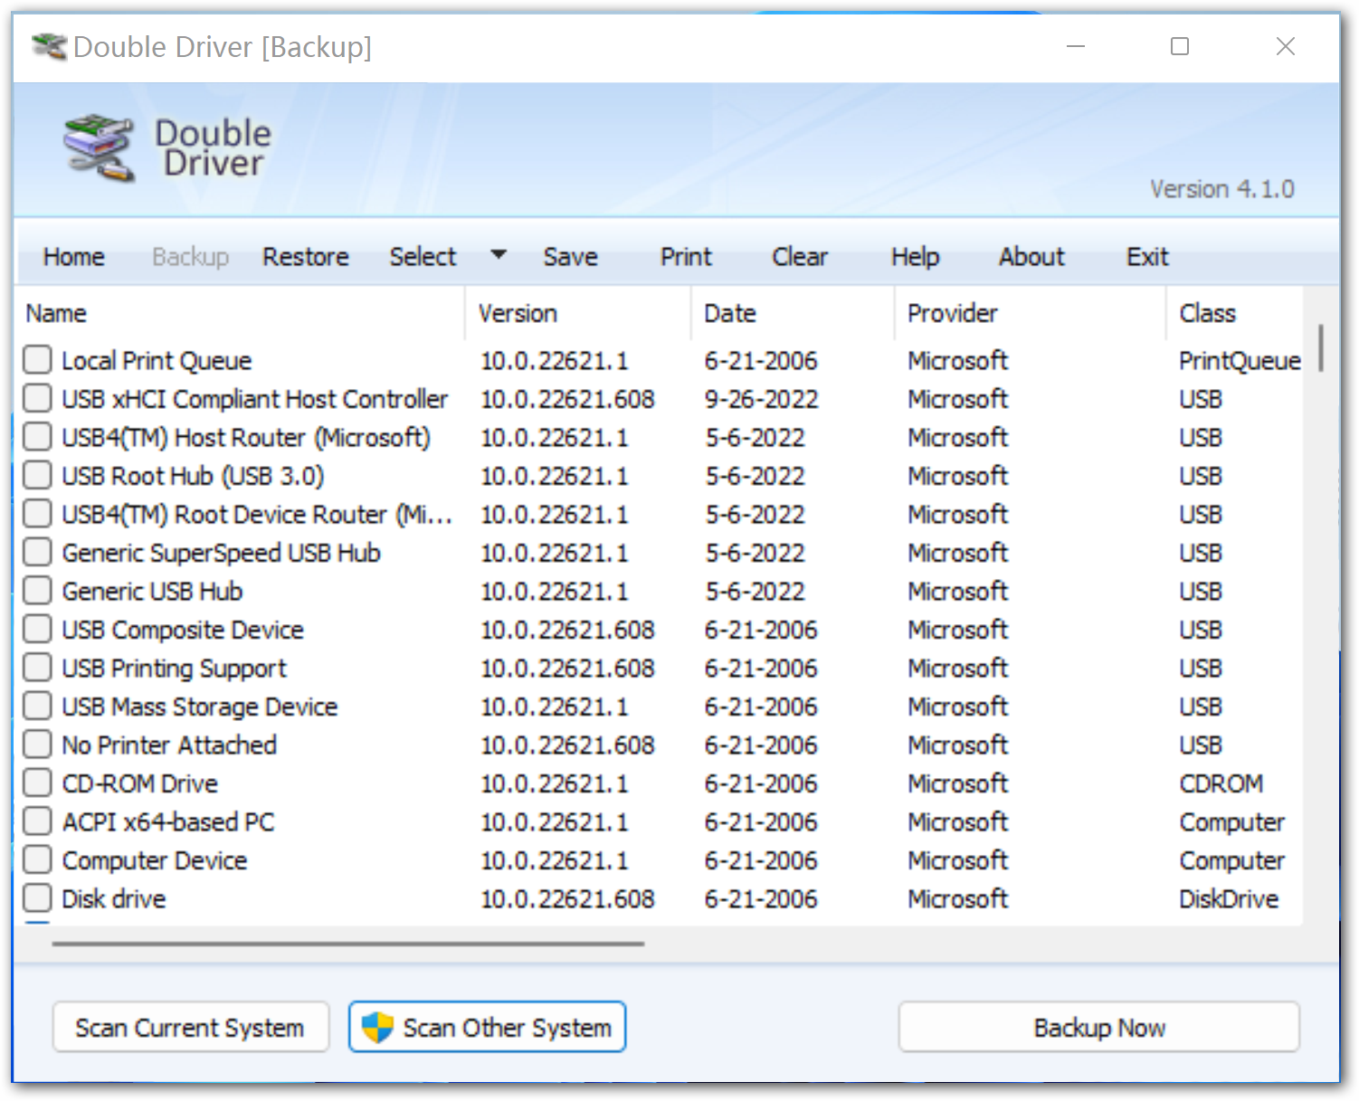Screen dimensions: 1359x1101
Task: Open the About menu item
Action: click(1031, 257)
